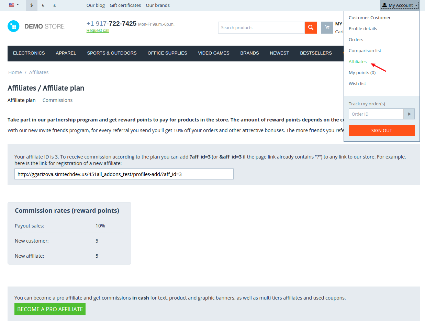This screenshot has width=425, height=327.
Task: Open Our brands link
Action: click(x=158, y=5)
